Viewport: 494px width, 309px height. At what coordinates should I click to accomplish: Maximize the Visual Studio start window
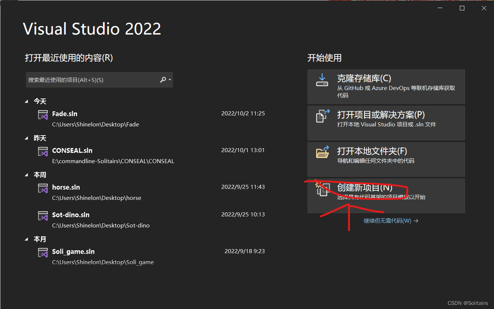(462, 8)
